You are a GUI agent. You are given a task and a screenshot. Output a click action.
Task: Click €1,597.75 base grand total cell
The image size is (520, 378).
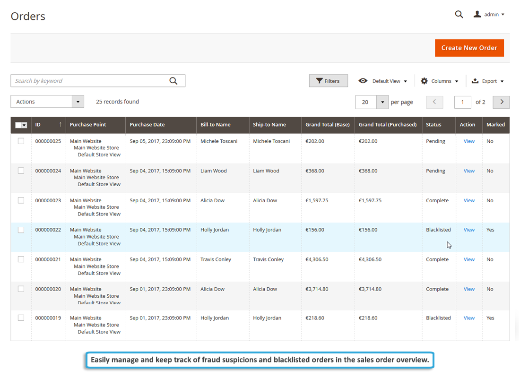(x=317, y=200)
